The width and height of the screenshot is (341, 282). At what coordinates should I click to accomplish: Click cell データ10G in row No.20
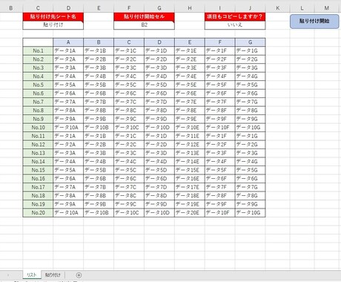click(x=250, y=213)
